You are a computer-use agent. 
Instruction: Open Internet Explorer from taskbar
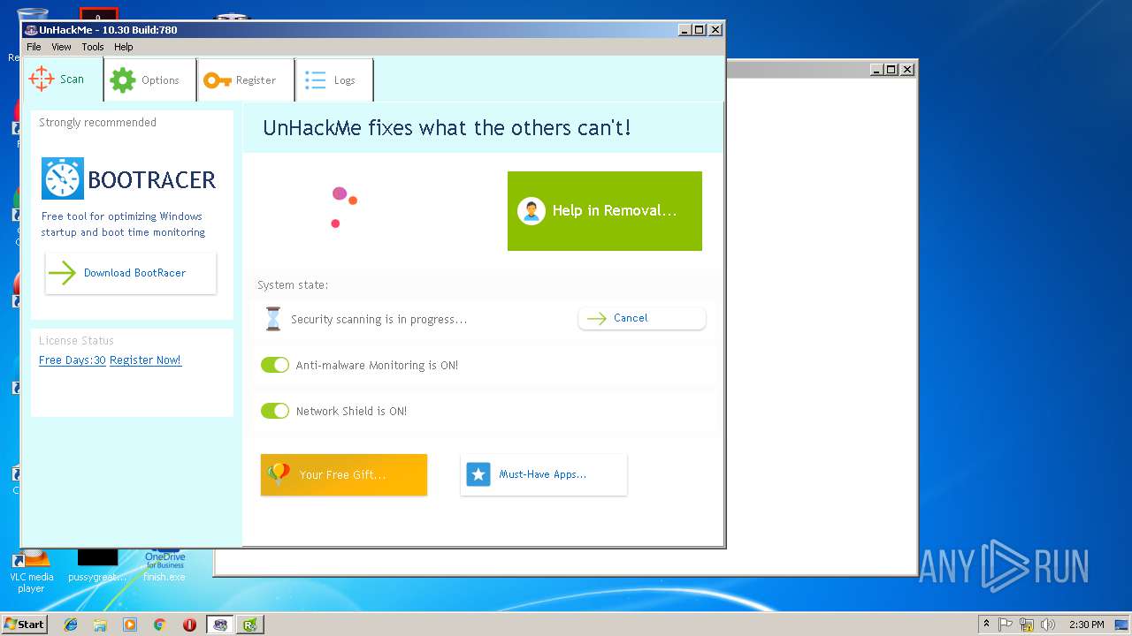(71, 625)
